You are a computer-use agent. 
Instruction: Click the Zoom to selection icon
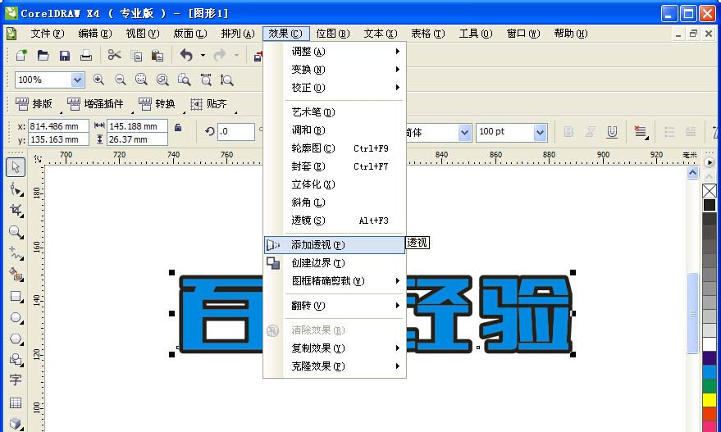click(x=141, y=80)
